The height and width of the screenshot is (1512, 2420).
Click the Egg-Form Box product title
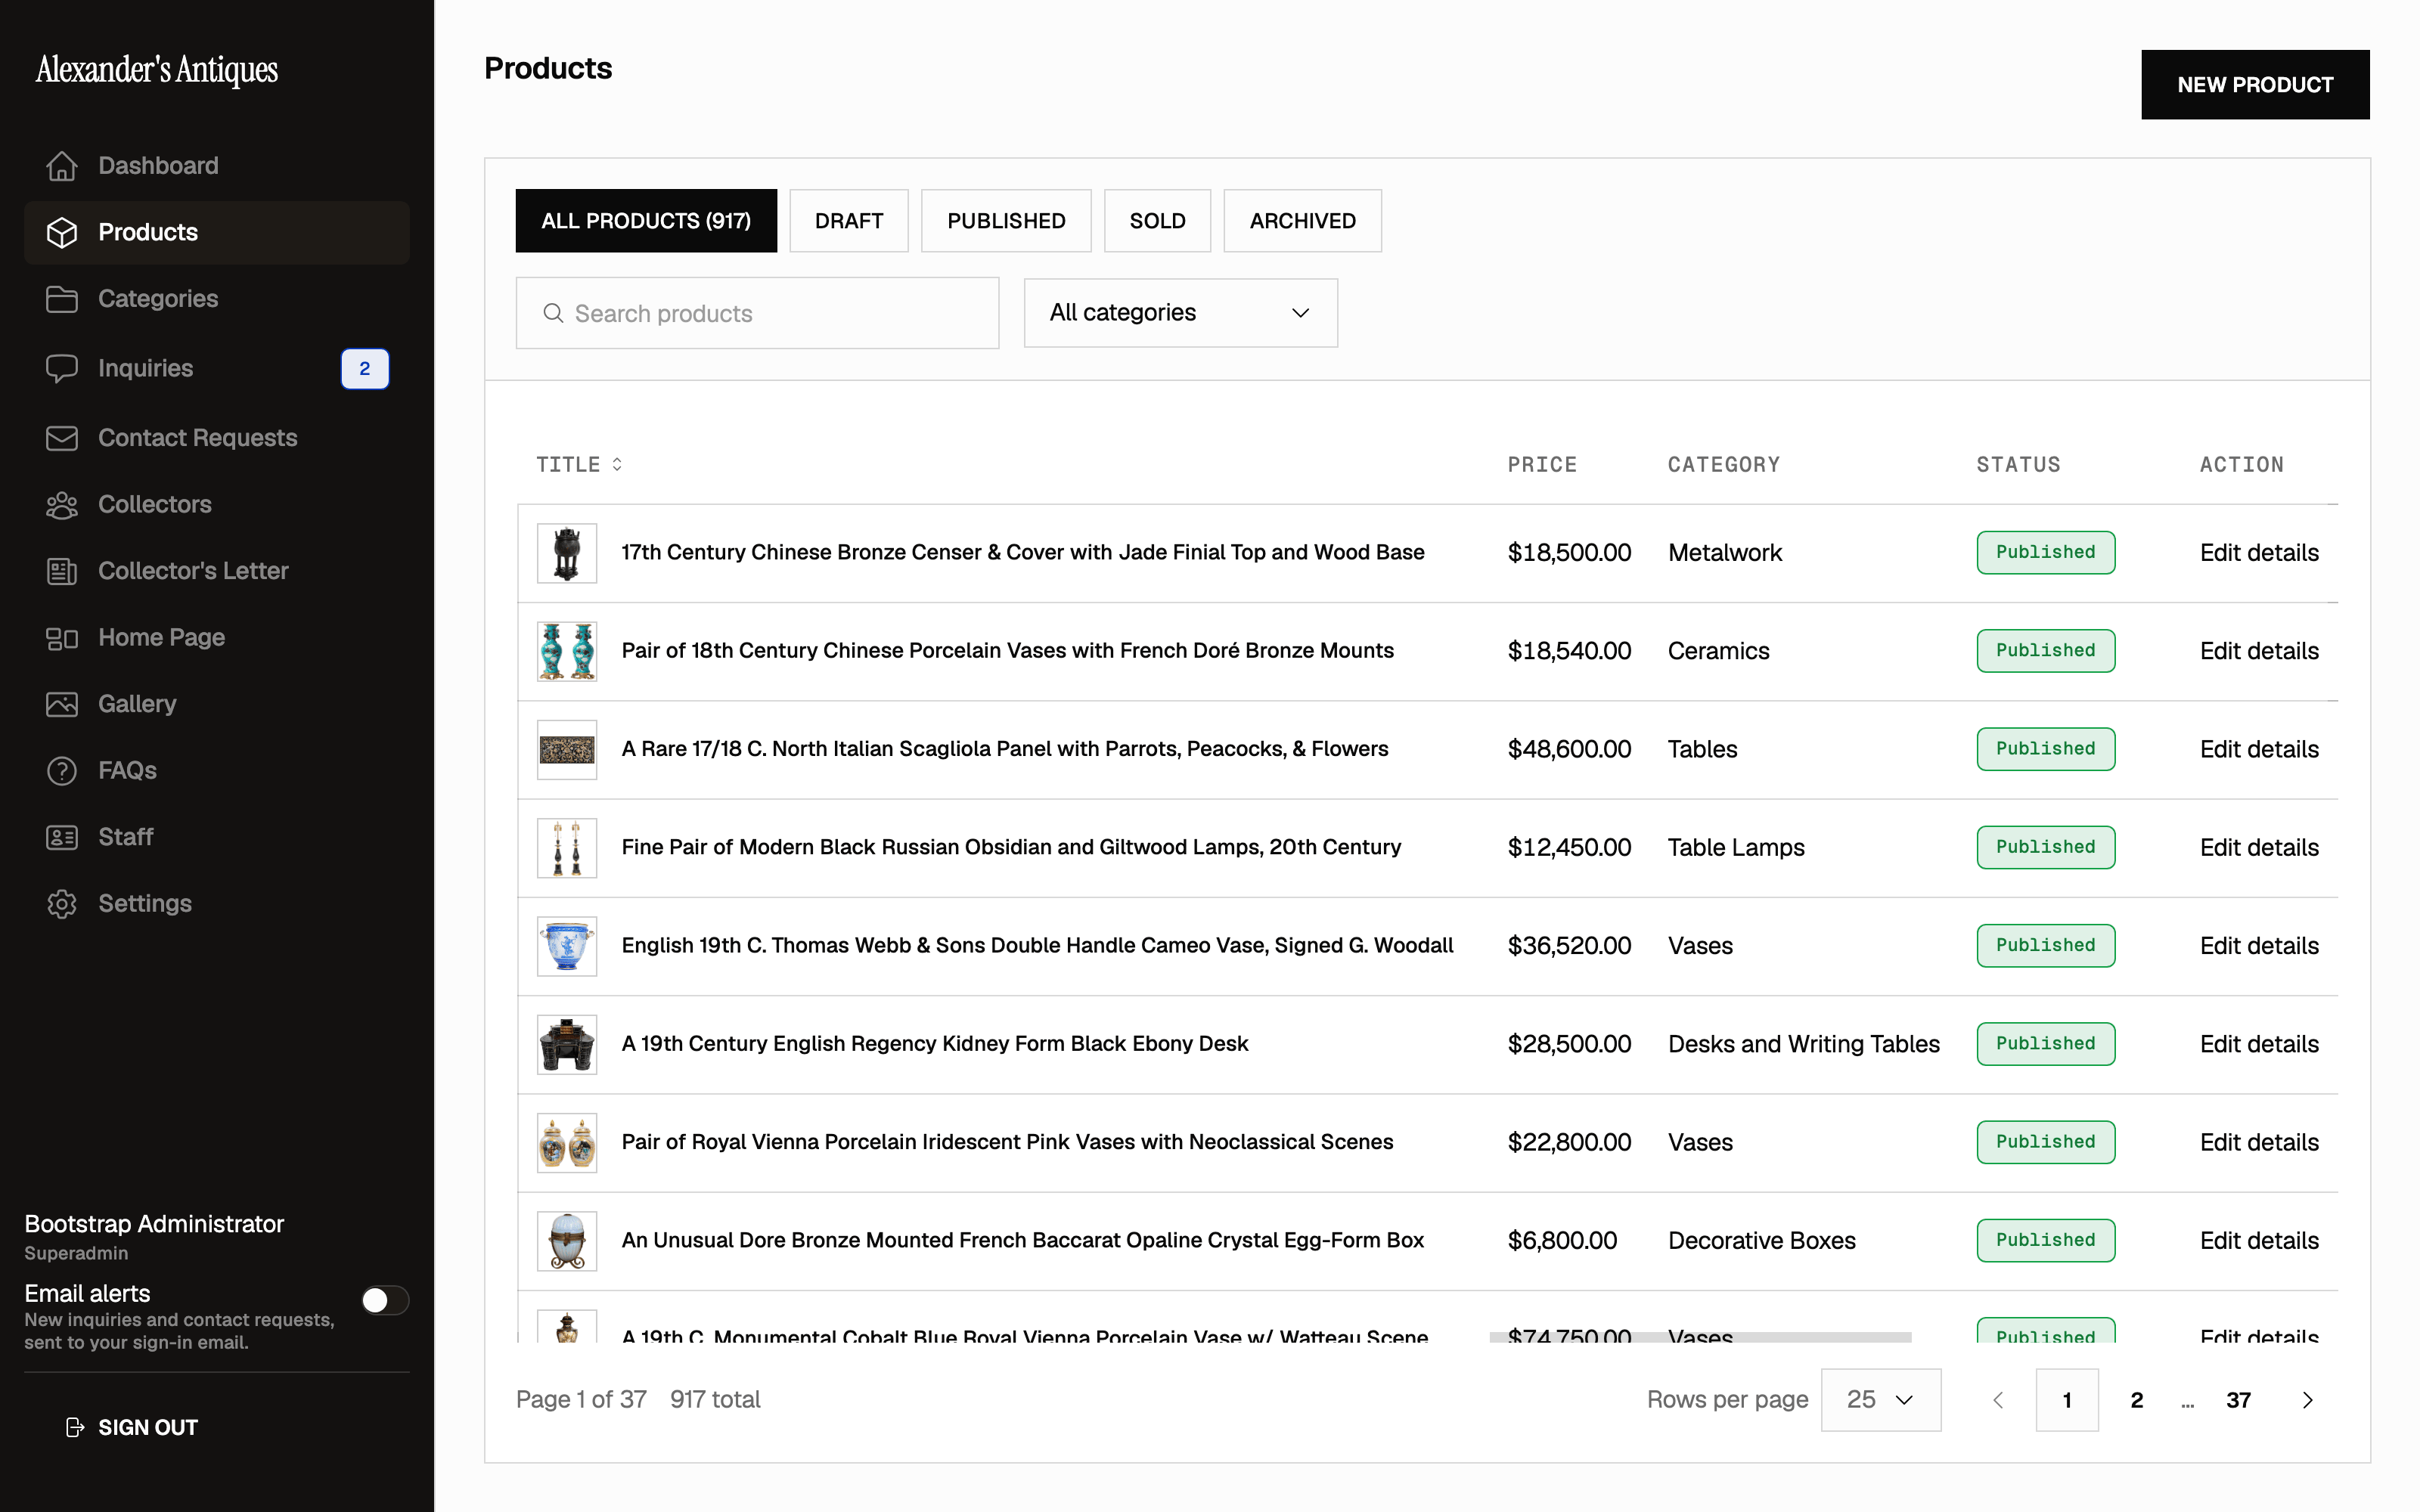tap(1022, 1240)
